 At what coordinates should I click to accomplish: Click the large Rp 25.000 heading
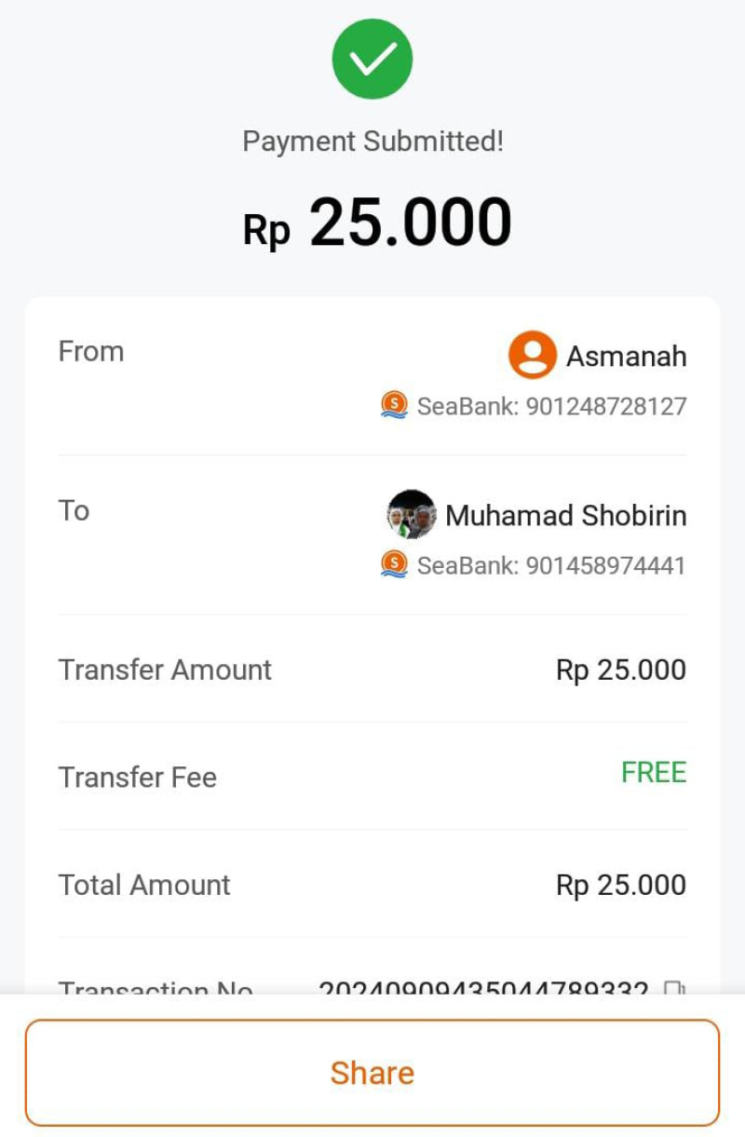pyautogui.click(x=377, y=223)
